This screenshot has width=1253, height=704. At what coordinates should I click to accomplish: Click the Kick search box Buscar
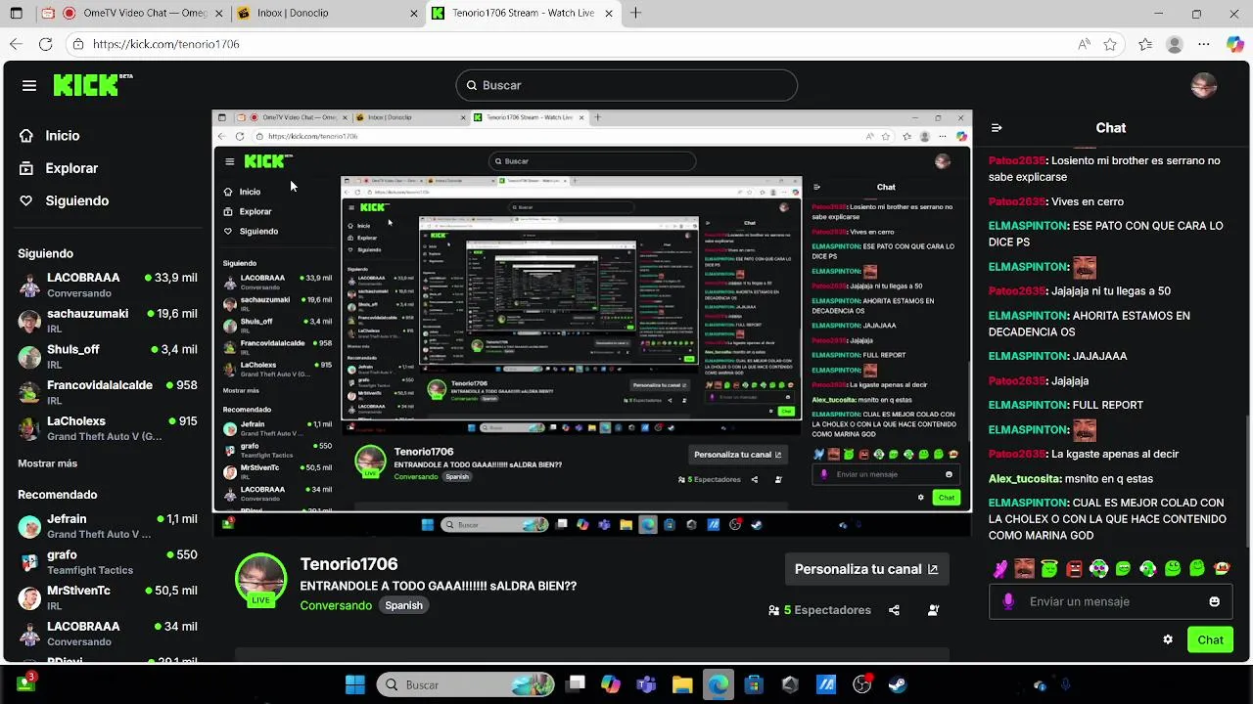626,85
